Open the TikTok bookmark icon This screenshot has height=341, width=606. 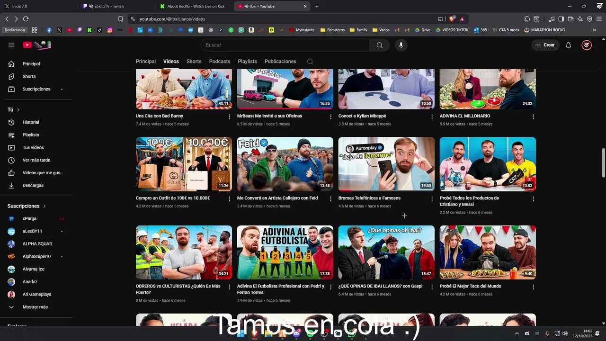(99, 30)
